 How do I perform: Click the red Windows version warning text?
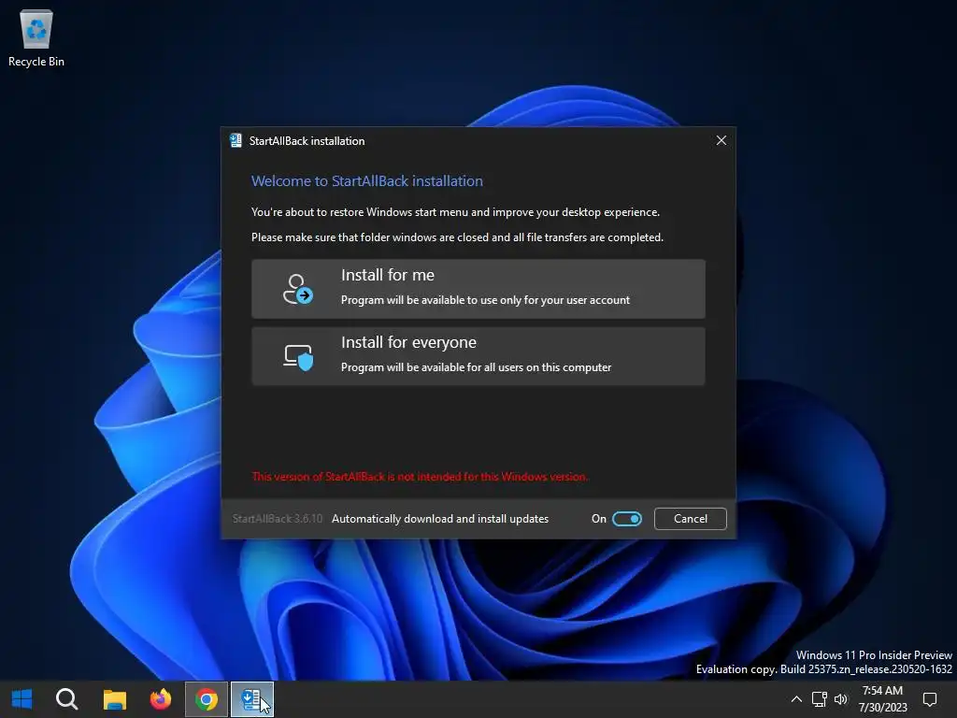[x=420, y=476]
